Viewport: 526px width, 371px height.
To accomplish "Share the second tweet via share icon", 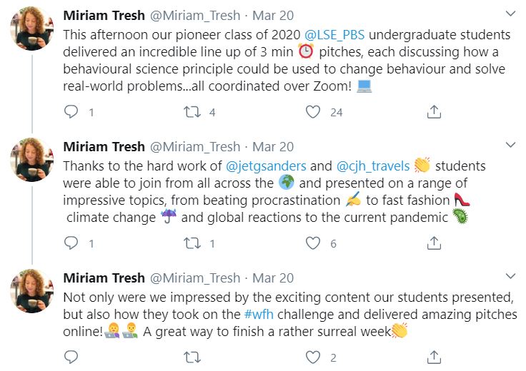I will [433, 243].
